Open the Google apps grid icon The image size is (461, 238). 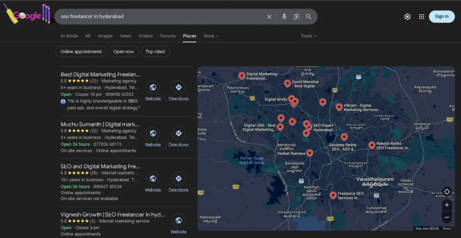[x=421, y=17]
